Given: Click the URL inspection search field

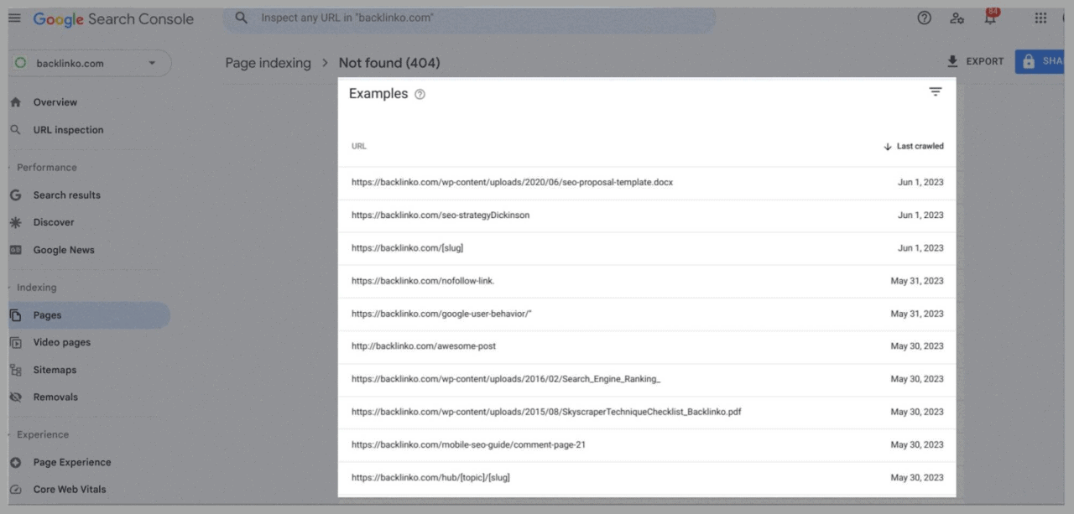Looking at the screenshot, I should pos(470,18).
